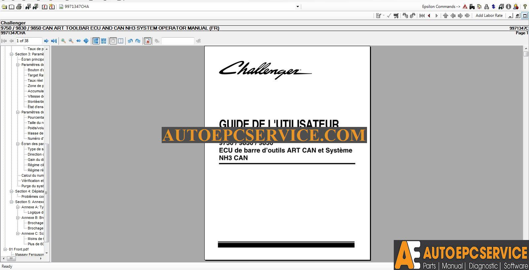Select the Vérification et tree item
The height and width of the screenshot is (270, 529).
coord(32,181)
